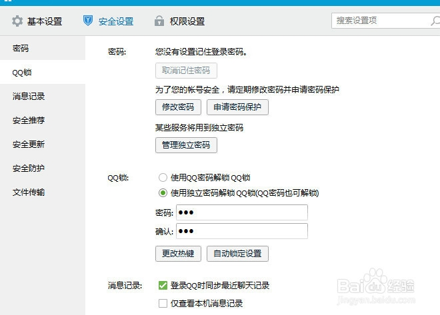This screenshot has height=315, width=440.
Task: Open 安全防护 in the sidebar
Action: point(43,168)
